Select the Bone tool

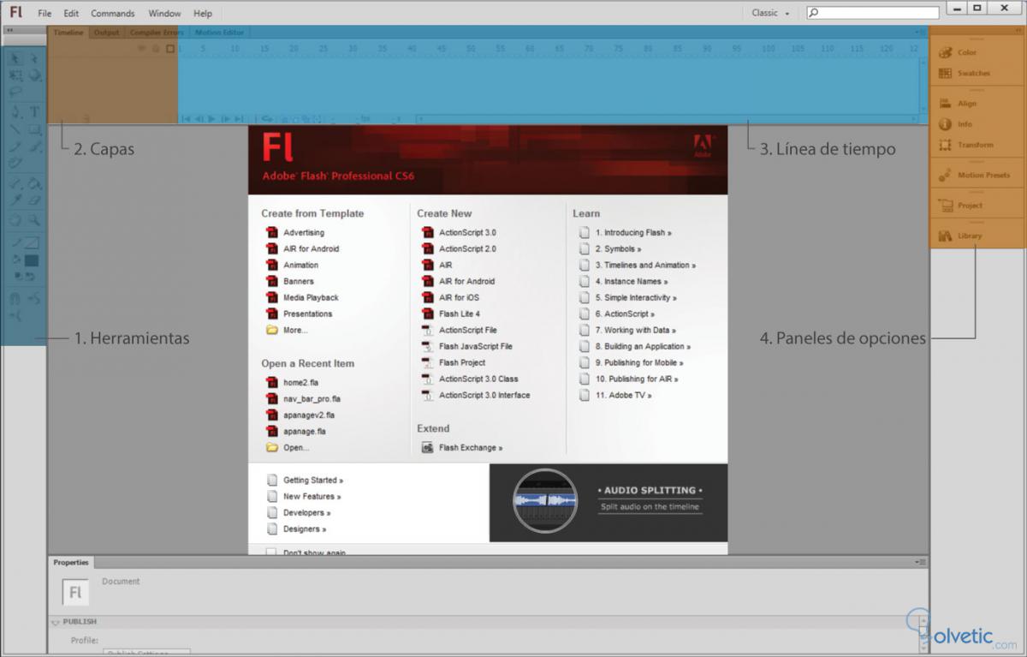15,182
